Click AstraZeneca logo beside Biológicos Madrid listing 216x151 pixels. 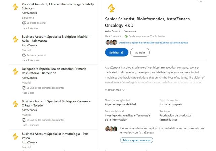[15, 39]
